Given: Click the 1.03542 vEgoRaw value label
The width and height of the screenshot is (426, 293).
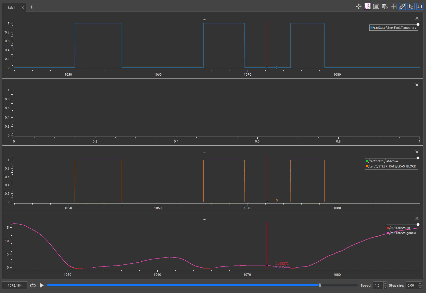Looking at the screenshot, I should [282, 267].
